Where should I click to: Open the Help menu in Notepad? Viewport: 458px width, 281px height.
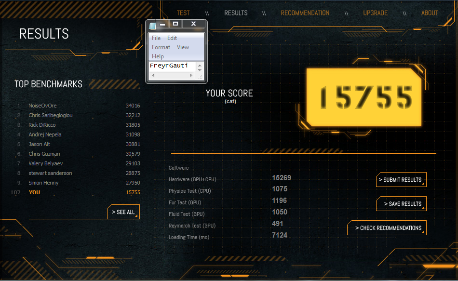pos(158,56)
